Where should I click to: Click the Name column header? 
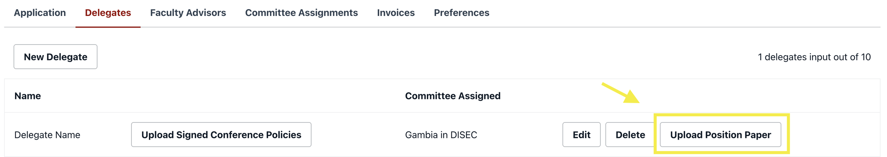pyautogui.click(x=28, y=96)
